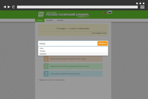Viewport: 148px width, 99px height.
Task: Click the text Перевод слов с русского
Action: 52,80
